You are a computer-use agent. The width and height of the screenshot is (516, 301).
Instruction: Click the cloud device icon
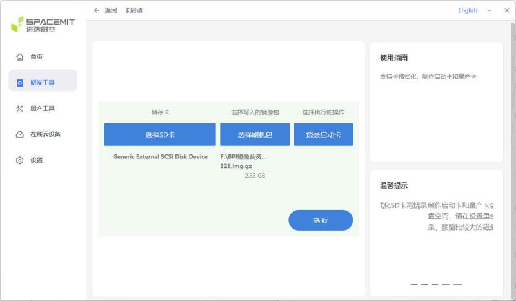click(x=20, y=134)
